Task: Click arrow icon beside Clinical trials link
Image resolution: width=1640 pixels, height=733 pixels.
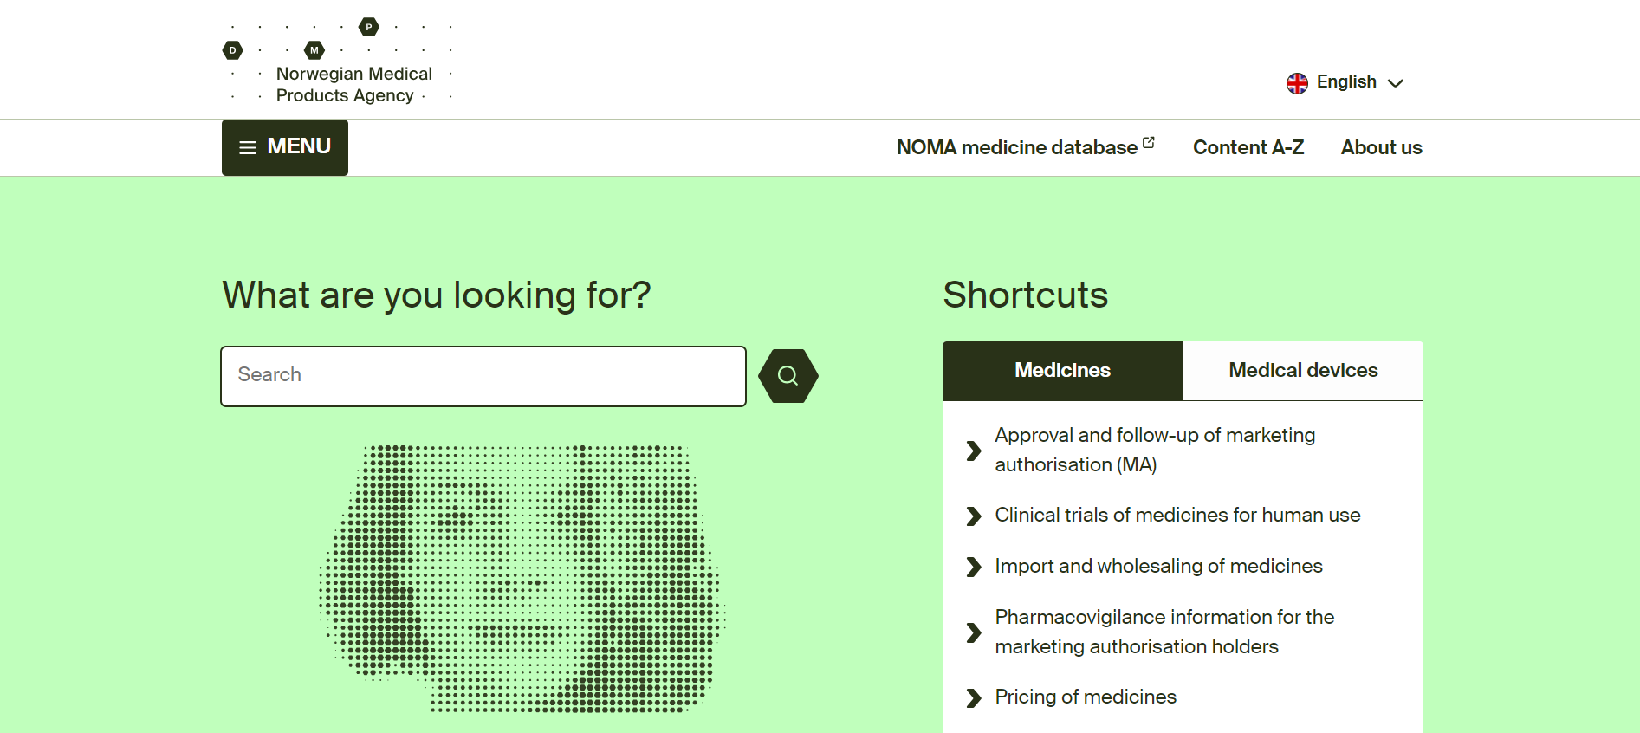Action: (974, 516)
